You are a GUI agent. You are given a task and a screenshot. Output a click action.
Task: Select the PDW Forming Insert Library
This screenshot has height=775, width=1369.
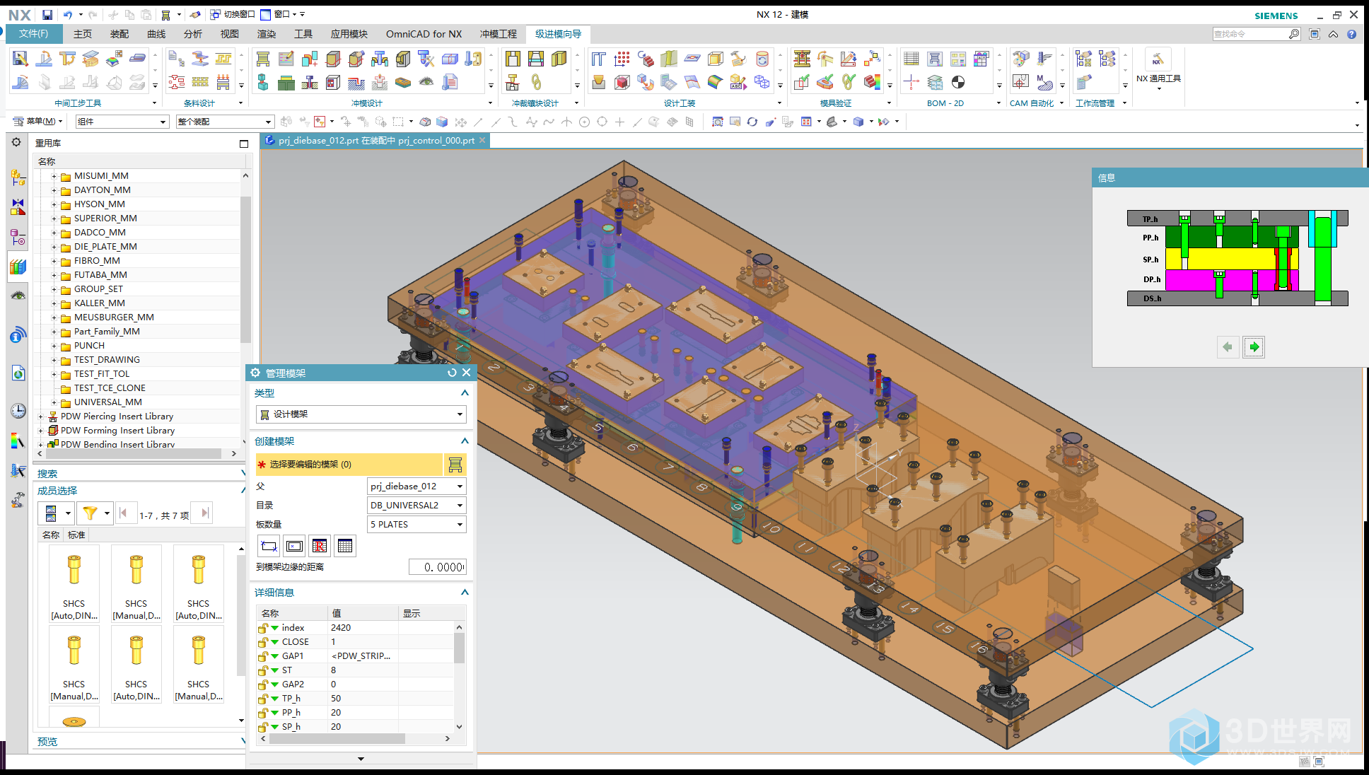tap(117, 431)
